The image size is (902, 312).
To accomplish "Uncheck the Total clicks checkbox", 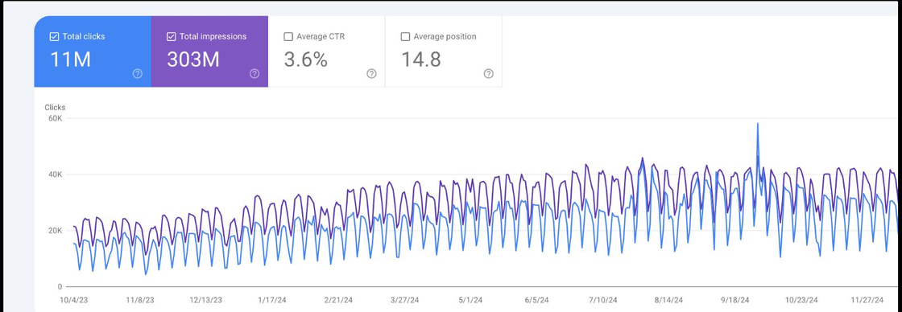I will tap(54, 36).
